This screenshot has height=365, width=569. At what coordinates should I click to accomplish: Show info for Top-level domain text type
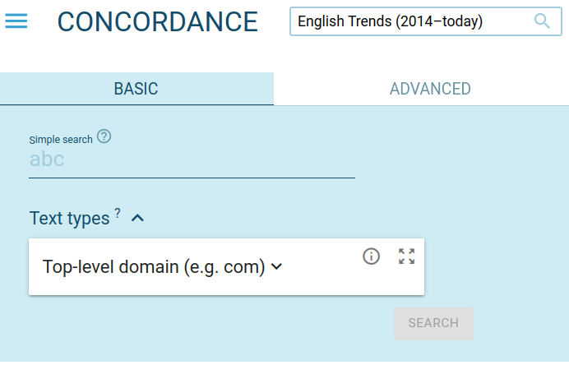point(371,256)
